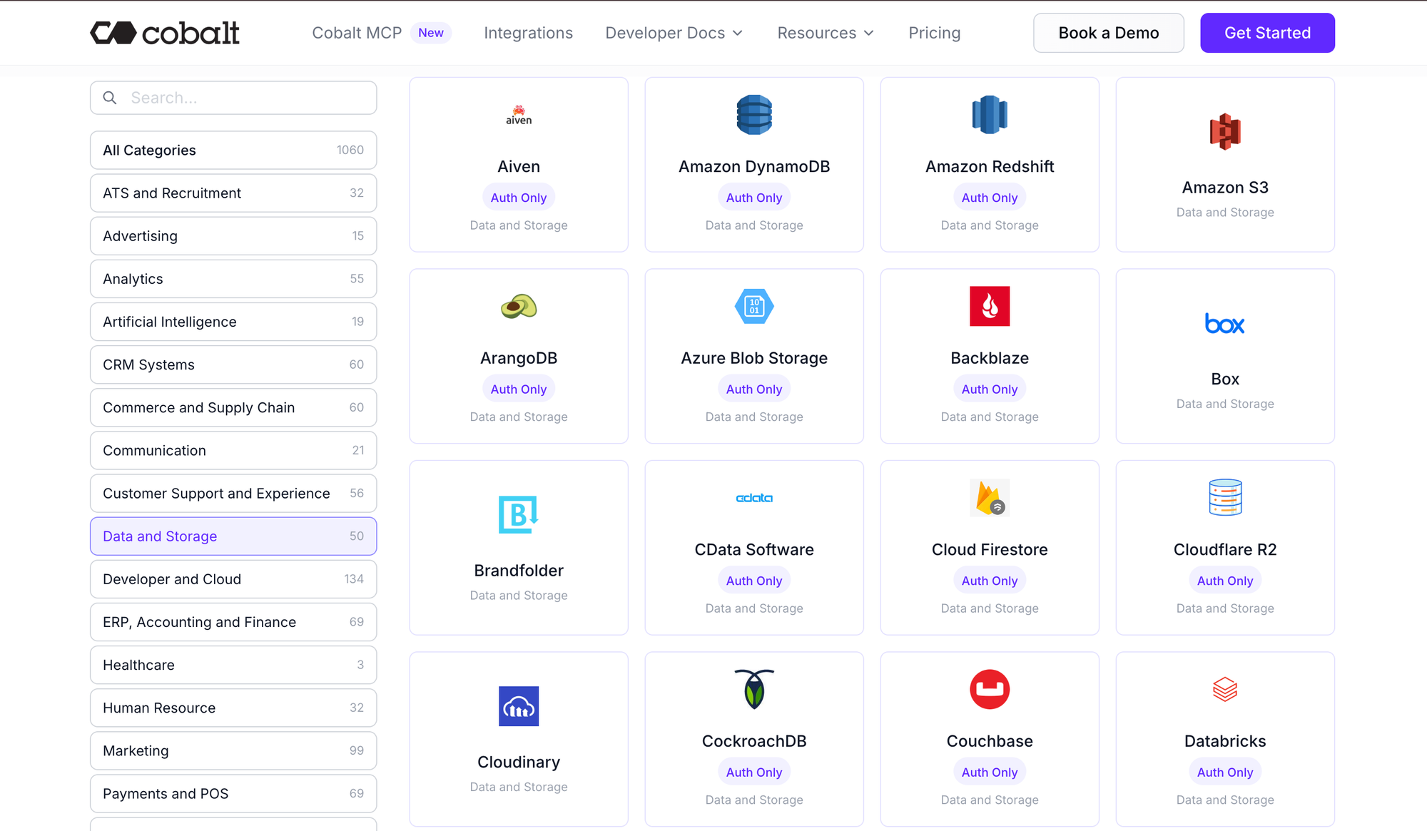The width and height of the screenshot is (1427, 831).
Task: Click the Book a Demo button
Action: pyautogui.click(x=1108, y=33)
